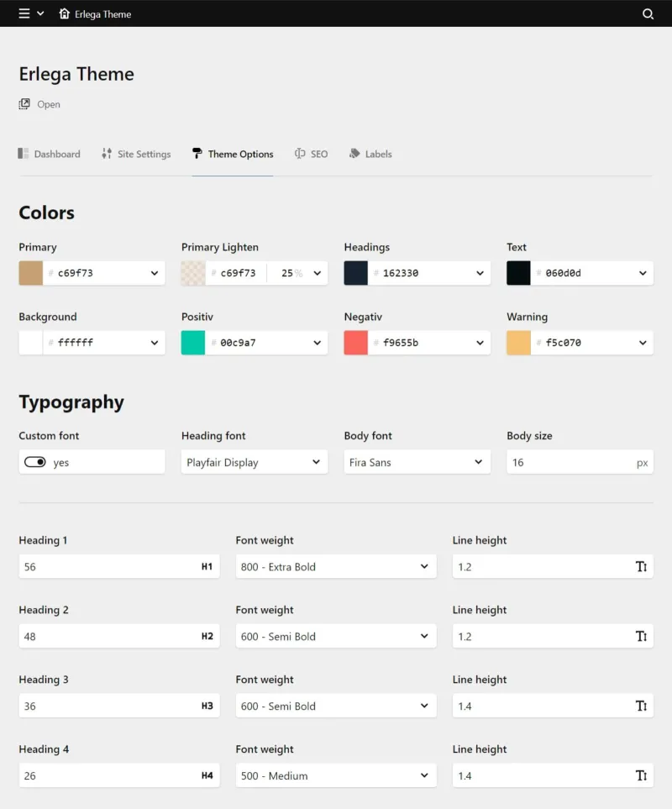Click the H1 icon in the Heading 1 field
This screenshot has height=809, width=672.
point(207,566)
